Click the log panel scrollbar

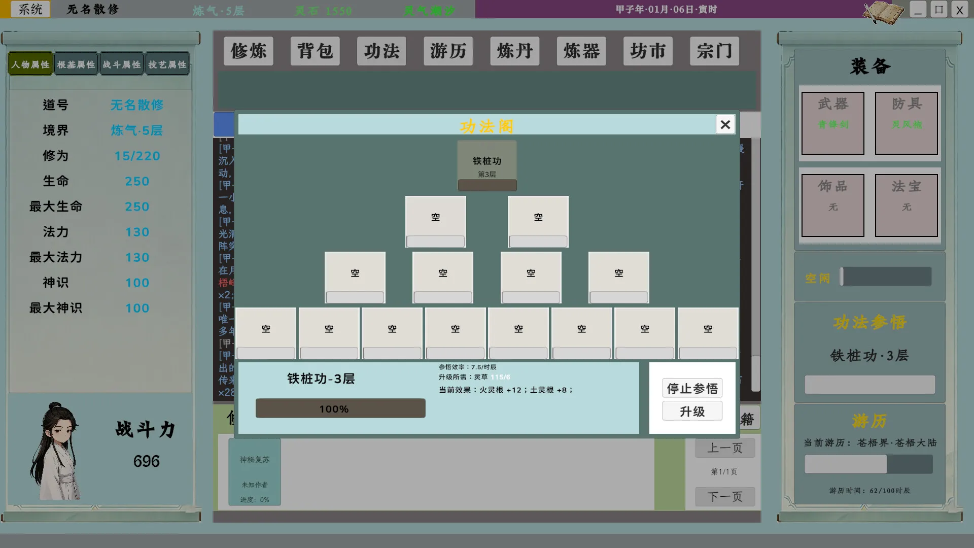[755, 373]
